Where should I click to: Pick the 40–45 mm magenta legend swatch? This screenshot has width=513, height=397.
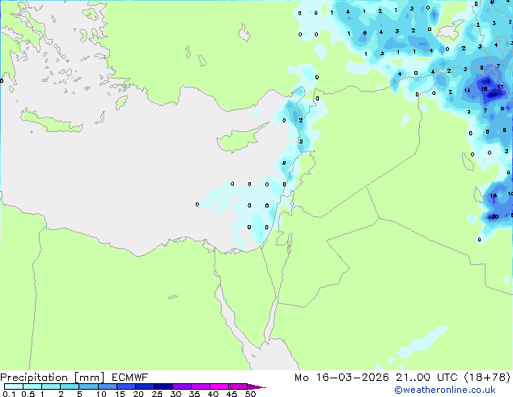(219, 386)
